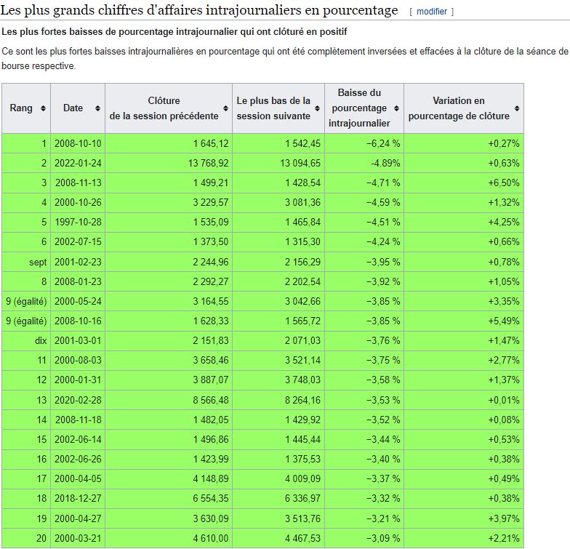Sort by Variation en pourcentage de clôture

point(517,108)
